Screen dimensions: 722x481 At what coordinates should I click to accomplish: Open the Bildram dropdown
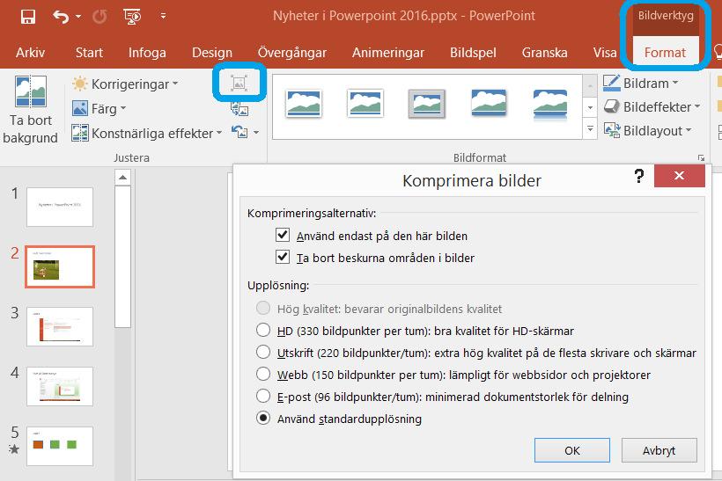641,84
